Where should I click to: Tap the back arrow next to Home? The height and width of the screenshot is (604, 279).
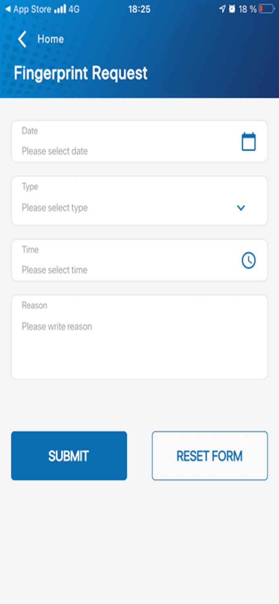point(21,39)
